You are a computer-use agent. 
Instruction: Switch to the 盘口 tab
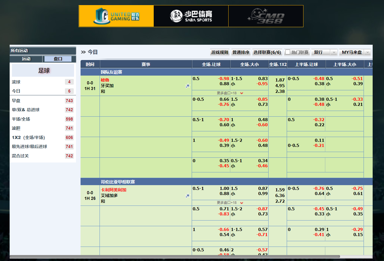(x=58, y=59)
